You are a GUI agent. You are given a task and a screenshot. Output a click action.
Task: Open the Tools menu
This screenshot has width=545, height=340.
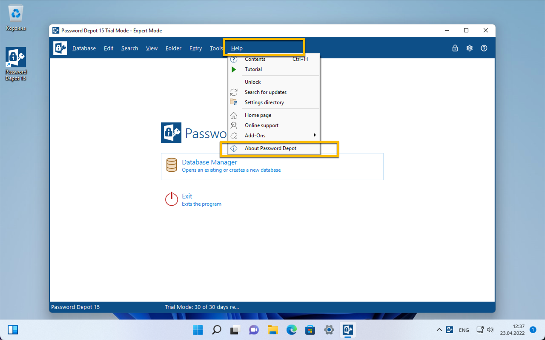tap(216, 48)
